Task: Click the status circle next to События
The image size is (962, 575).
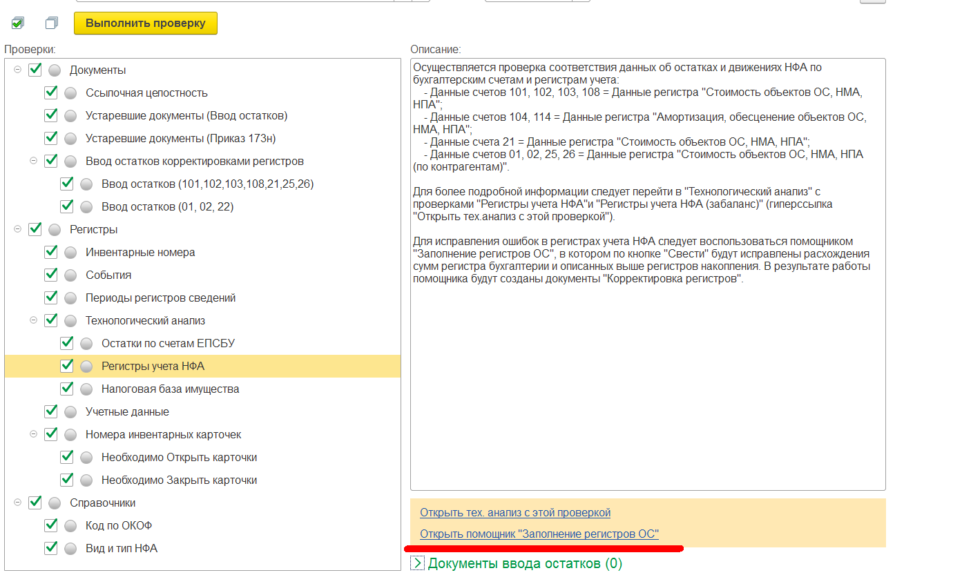Action: click(70, 275)
